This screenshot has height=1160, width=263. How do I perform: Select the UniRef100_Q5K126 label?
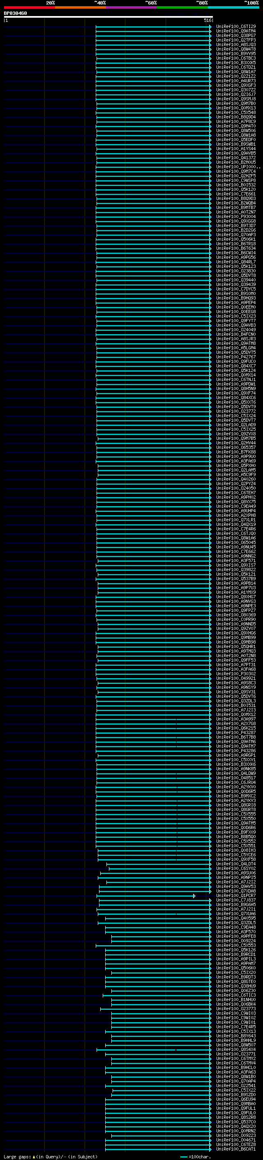pos(236,950)
